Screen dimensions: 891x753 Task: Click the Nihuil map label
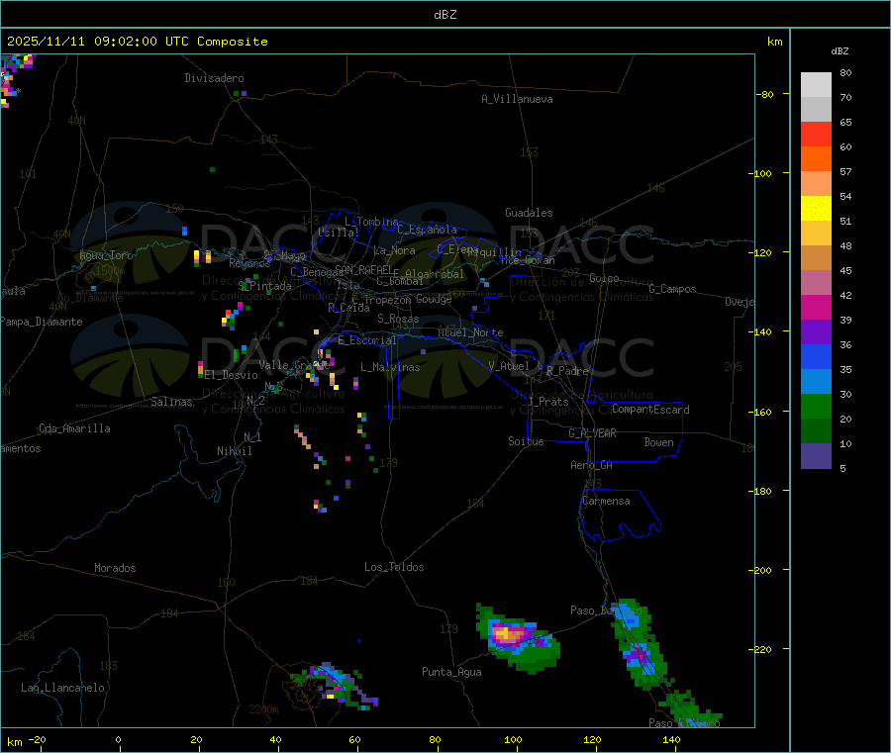234,451
